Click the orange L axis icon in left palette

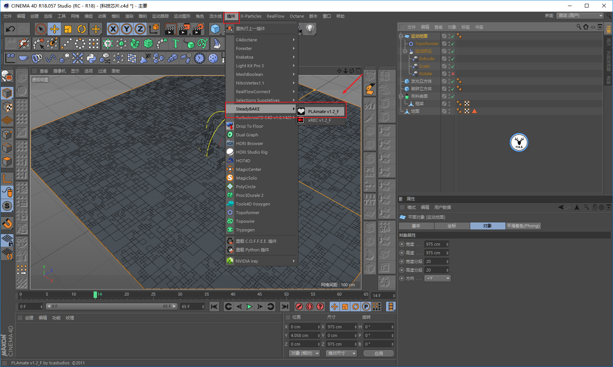tap(7, 178)
